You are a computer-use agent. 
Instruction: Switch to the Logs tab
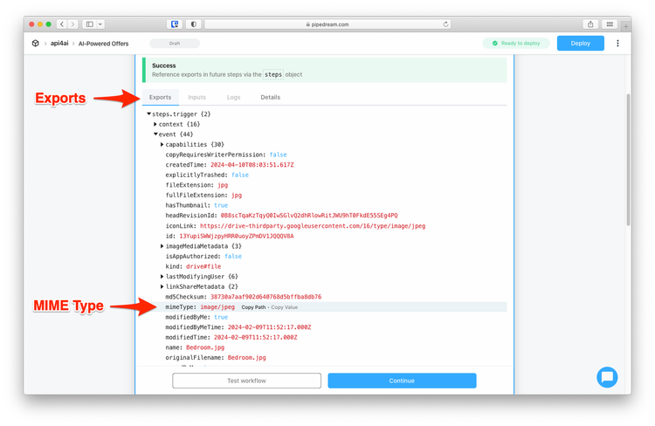233,97
